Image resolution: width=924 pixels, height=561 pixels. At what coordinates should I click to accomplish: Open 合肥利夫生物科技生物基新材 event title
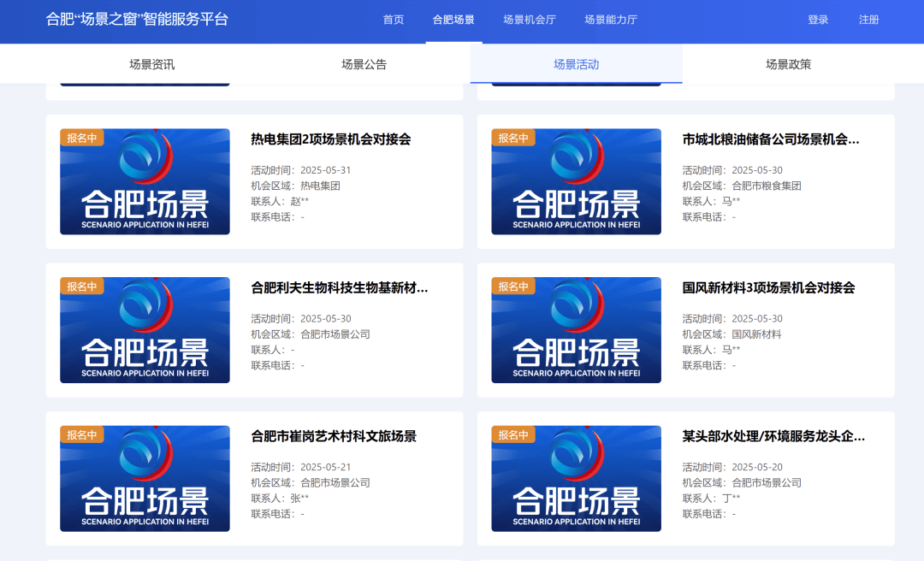(x=339, y=288)
